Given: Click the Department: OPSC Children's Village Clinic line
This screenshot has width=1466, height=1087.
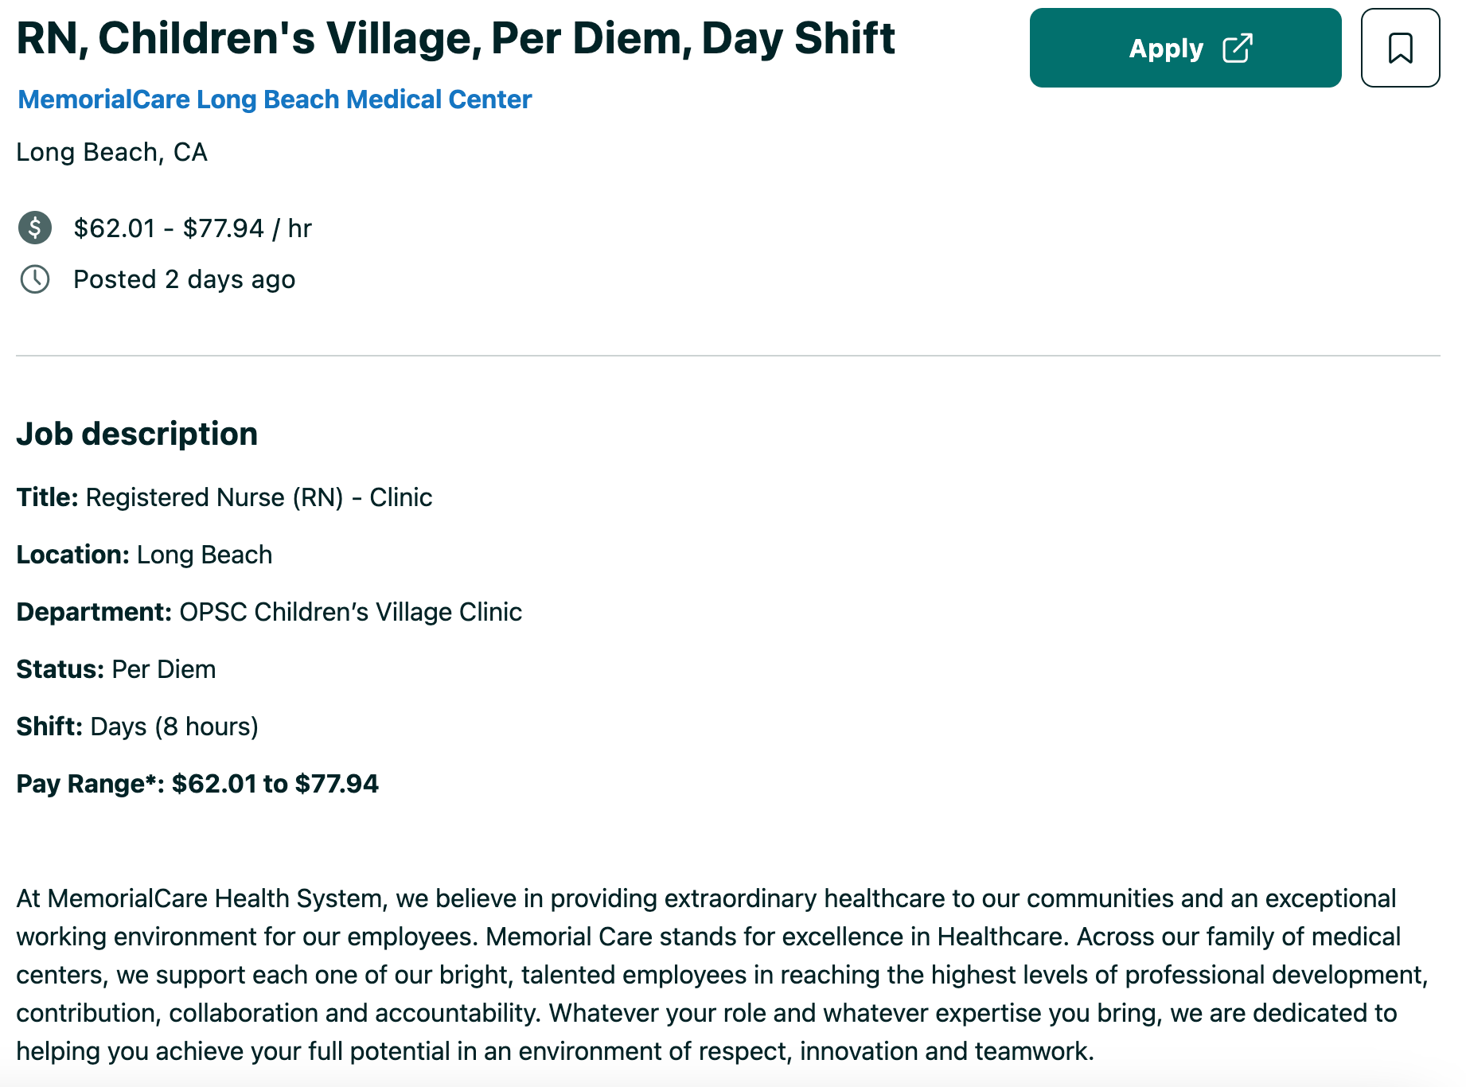Looking at the screenshot, I should coord(269,612).
